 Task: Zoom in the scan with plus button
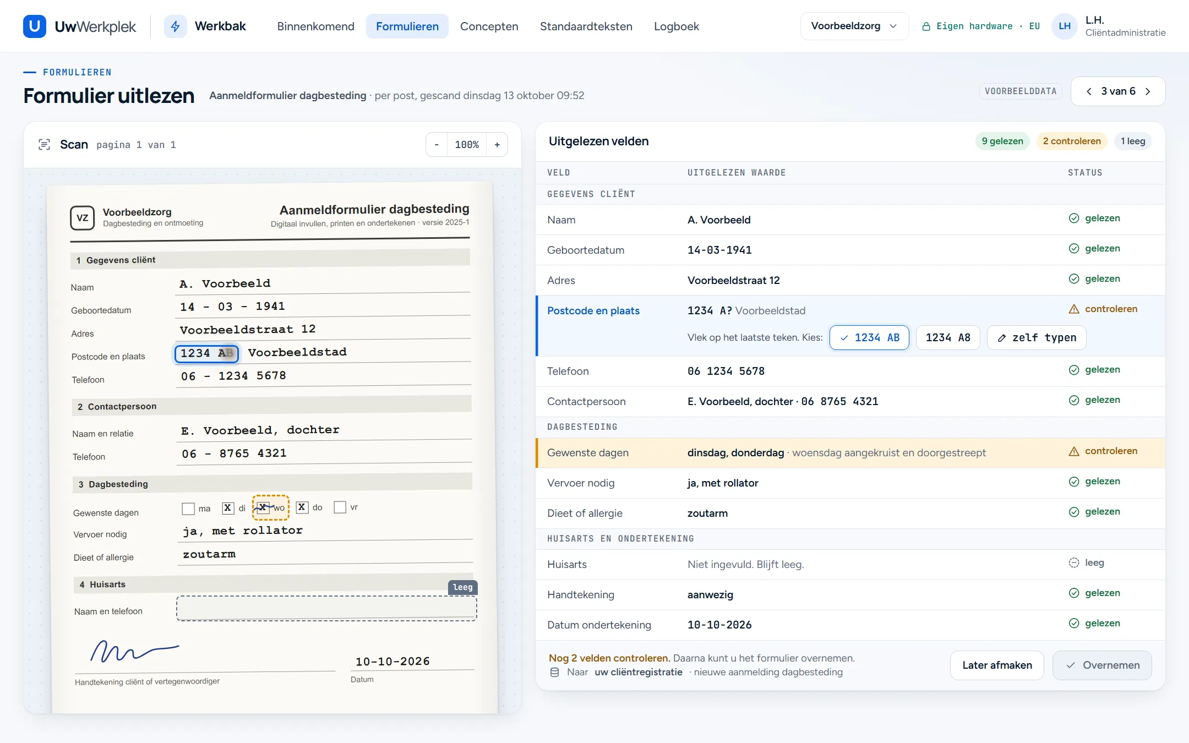pos(497,145)
